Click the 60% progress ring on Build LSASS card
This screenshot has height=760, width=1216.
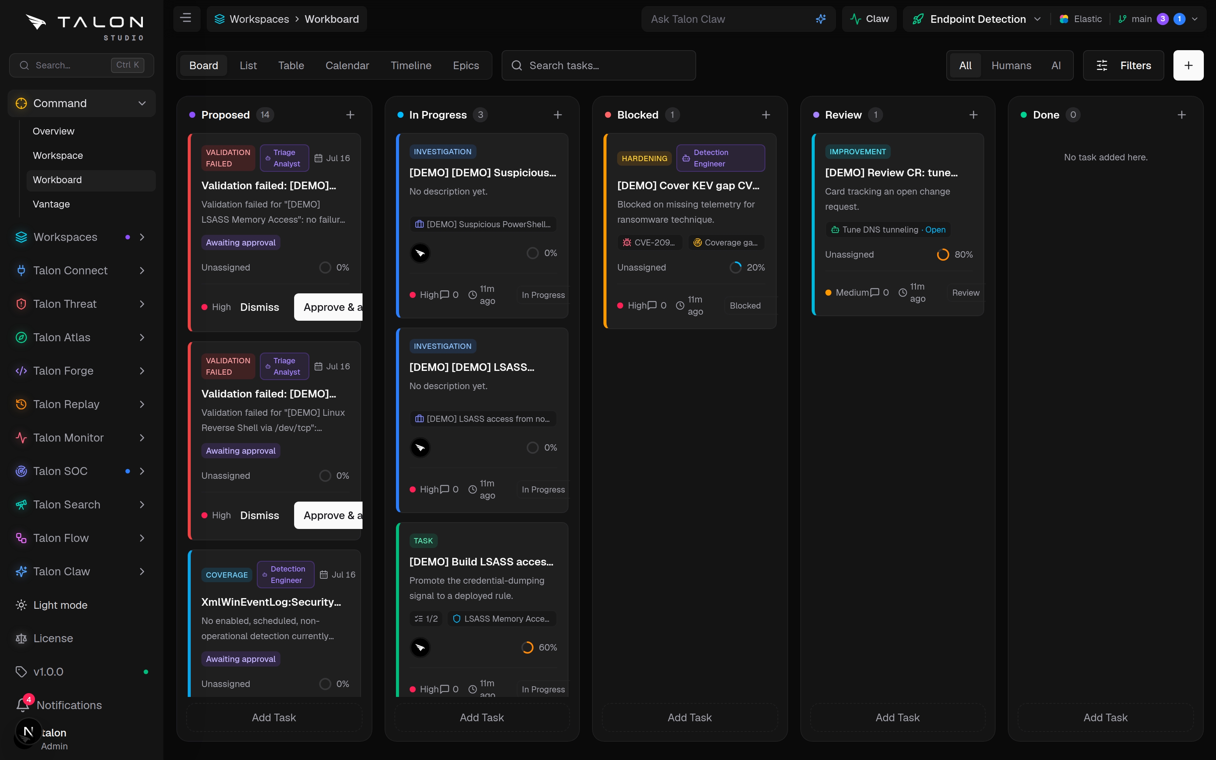tap(527, 648)
